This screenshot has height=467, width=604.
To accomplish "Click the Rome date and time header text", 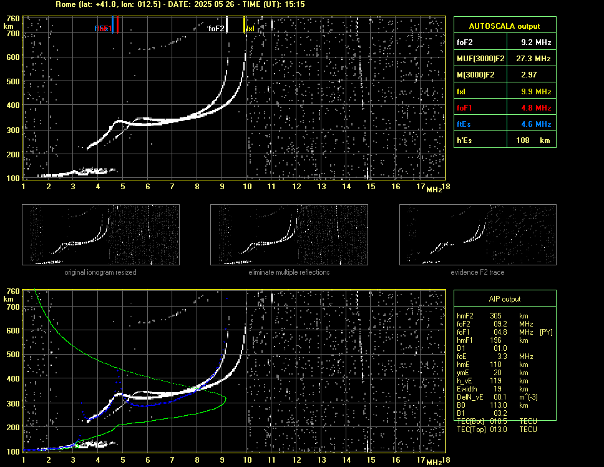I will 180,4.
